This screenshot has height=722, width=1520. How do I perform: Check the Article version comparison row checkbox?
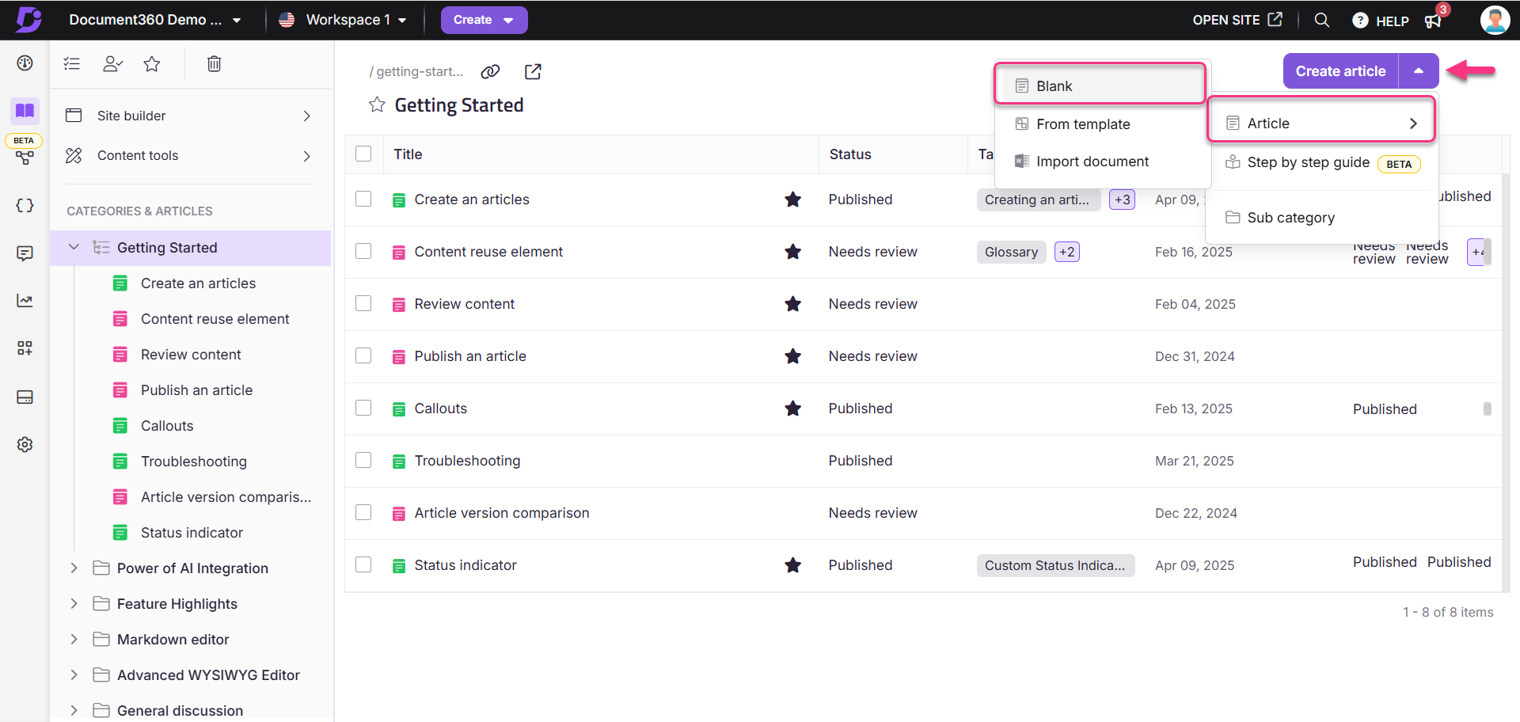point(363,512)
